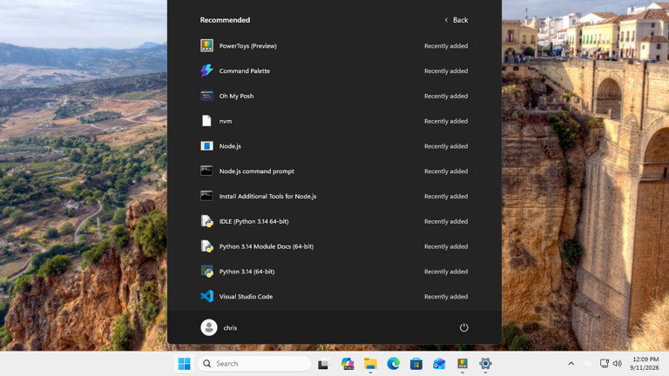Select the Node.js label
669x376 pixels.
click(230, 146)
